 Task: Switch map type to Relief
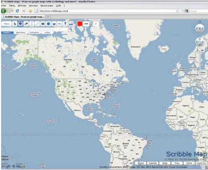pos(141,163)
